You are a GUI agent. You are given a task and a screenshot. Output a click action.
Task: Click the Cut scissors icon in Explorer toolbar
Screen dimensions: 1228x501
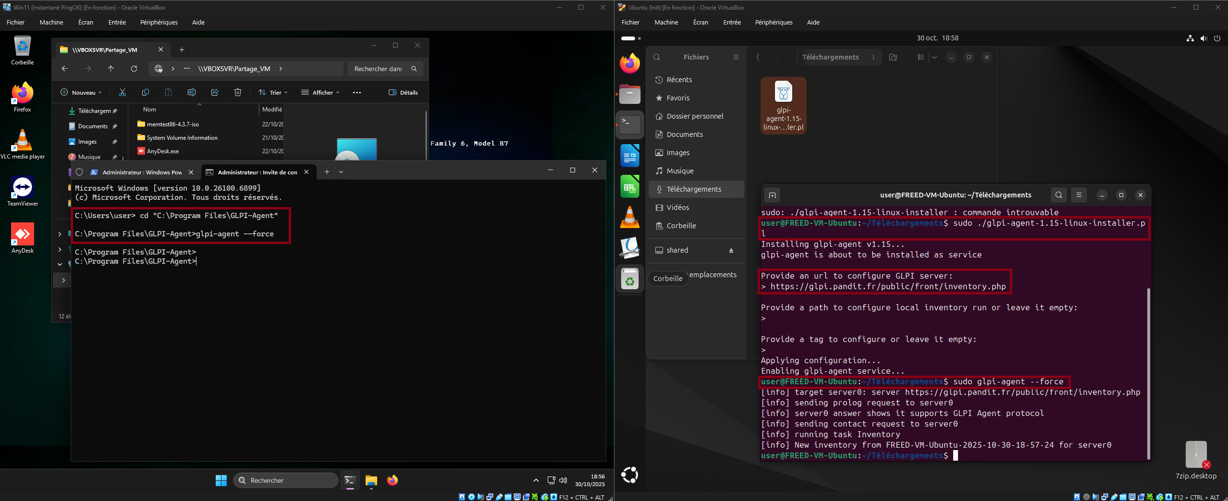click(x=123, y=92)
